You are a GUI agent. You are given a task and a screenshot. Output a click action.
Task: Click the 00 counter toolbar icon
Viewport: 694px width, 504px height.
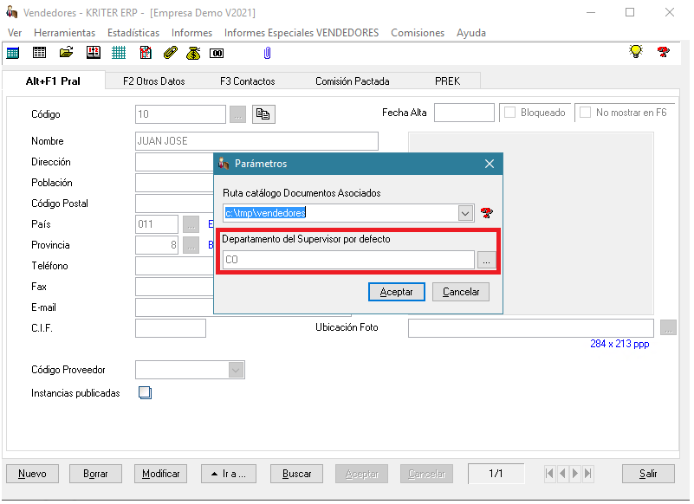click(x=217, y=54)
